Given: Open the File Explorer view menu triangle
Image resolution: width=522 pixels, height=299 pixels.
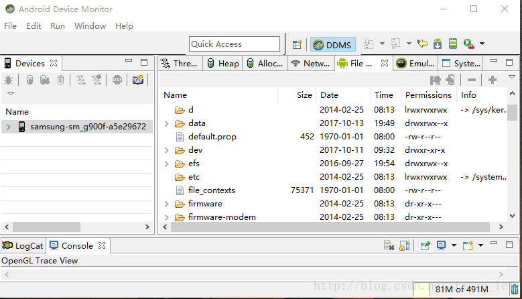Looking at the screenshot, I should 512,77.
